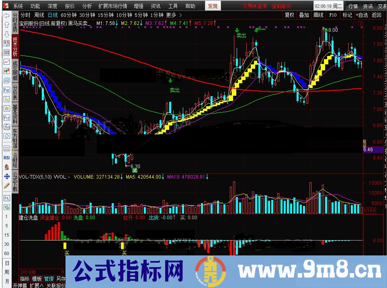The image size is (387, 288).
Task: Toggle 复权 price adjustment mode
Action: coord(290,14)
